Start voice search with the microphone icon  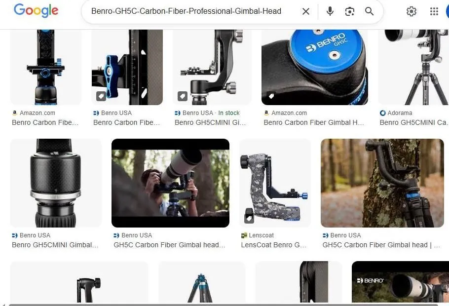(330, 11)
